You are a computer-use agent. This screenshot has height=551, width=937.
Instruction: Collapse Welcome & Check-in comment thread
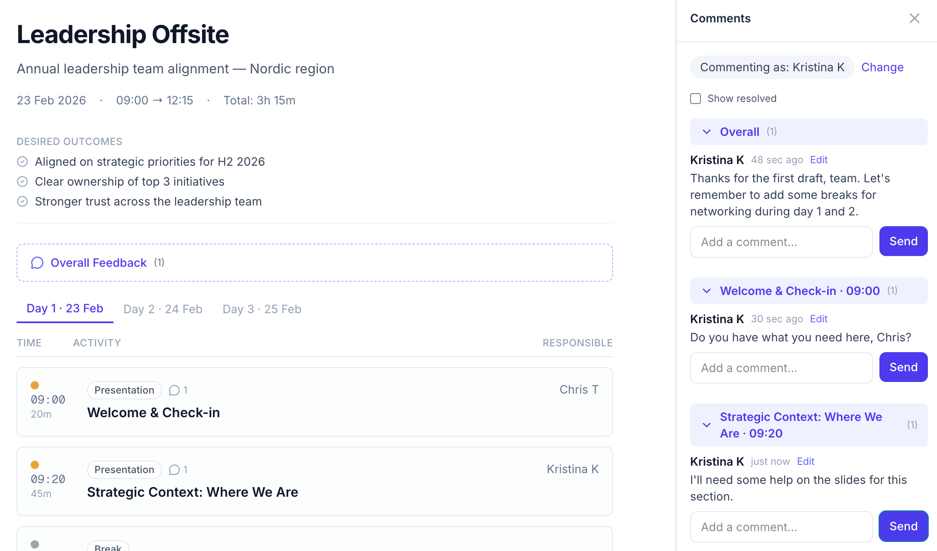click(x=707, y=291)
